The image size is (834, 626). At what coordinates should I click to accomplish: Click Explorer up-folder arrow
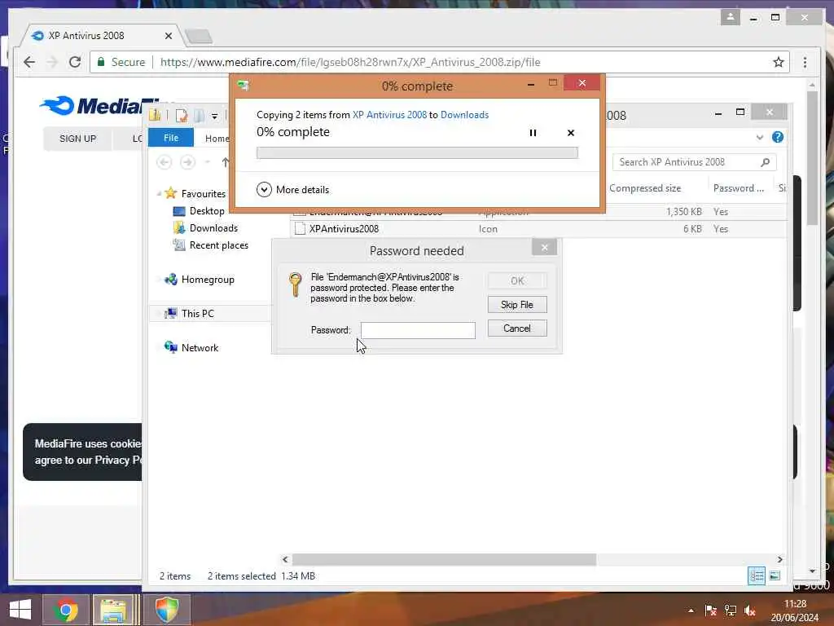(x=226, y=162)
